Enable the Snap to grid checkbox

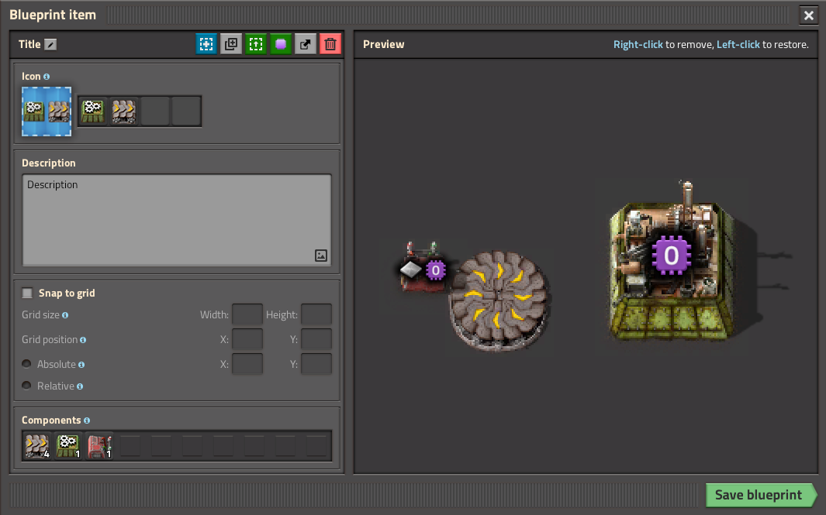pyautogui.click(x=28, y=293)
